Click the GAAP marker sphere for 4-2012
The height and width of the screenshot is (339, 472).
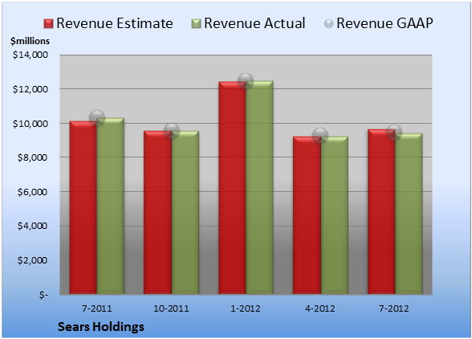coord(320,136)
